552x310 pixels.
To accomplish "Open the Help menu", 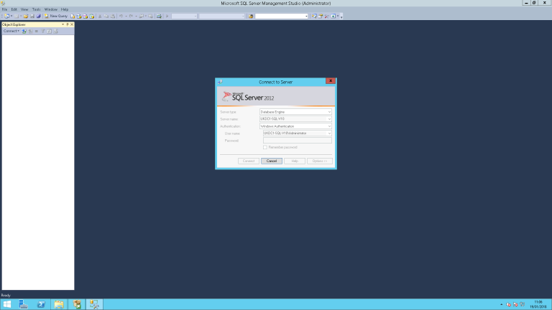I will [65, 9].
